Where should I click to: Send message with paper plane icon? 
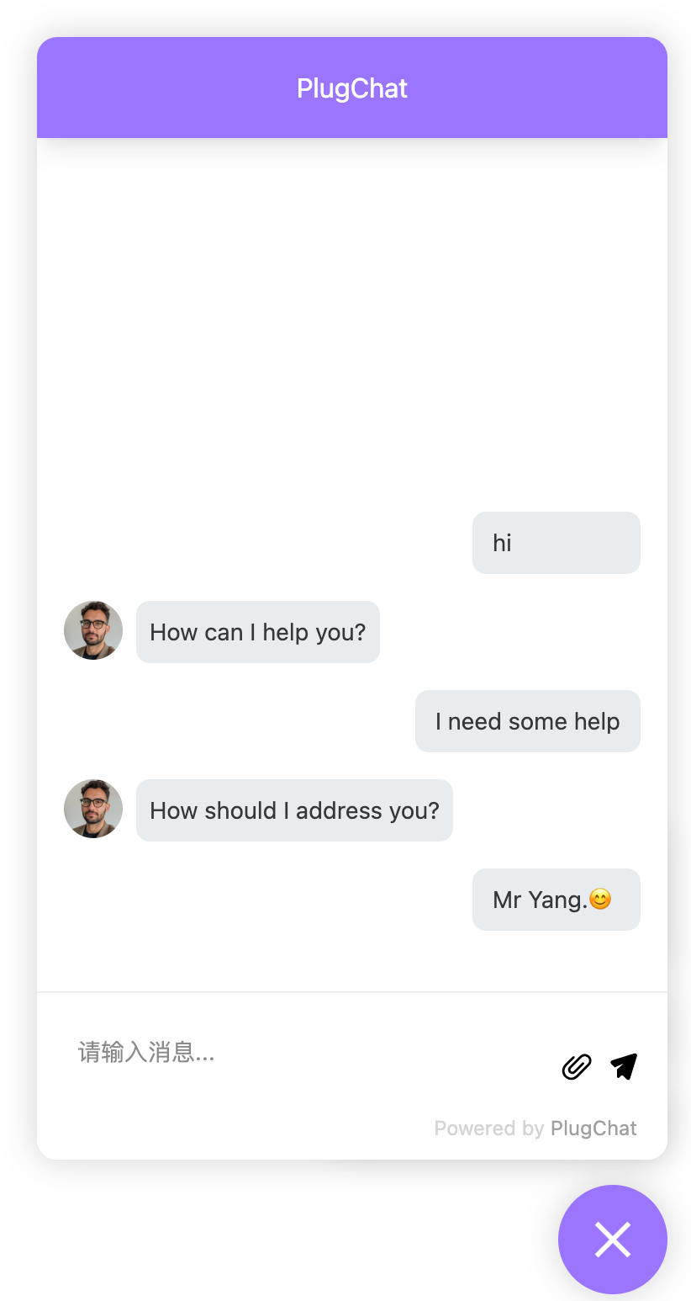624,1066
